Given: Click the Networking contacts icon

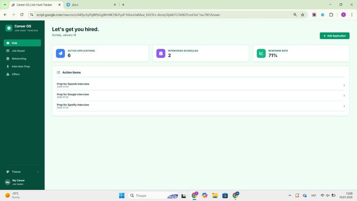Looking at the screenshot, I should click(8, 58).
